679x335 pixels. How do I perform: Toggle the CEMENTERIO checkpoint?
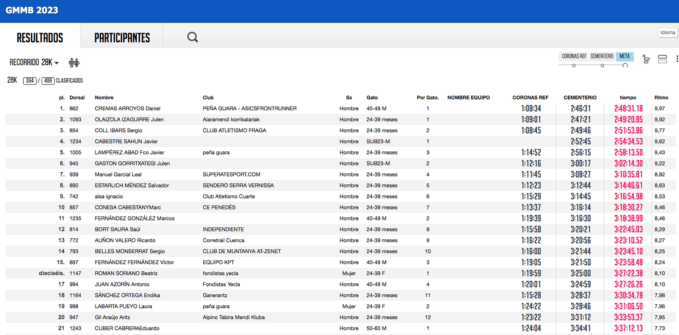(602, 56)
